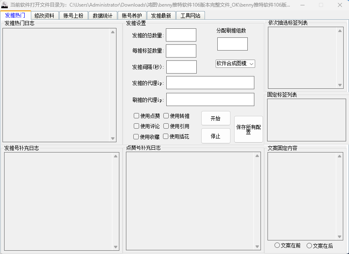Click the 点赞号补充日志 scroll up arrow
The height and width of the screenshot is (254, 349).
[x=257, y=156]
